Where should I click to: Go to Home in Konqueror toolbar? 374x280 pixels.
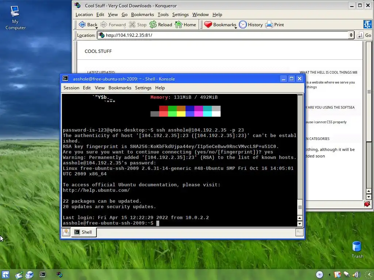(178, 24)
